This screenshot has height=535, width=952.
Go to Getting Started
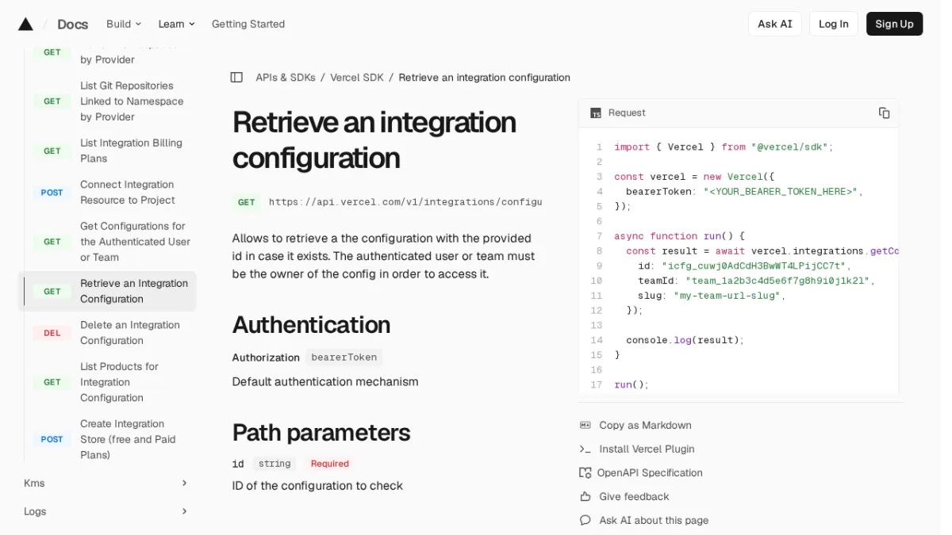tap(248, 24)
